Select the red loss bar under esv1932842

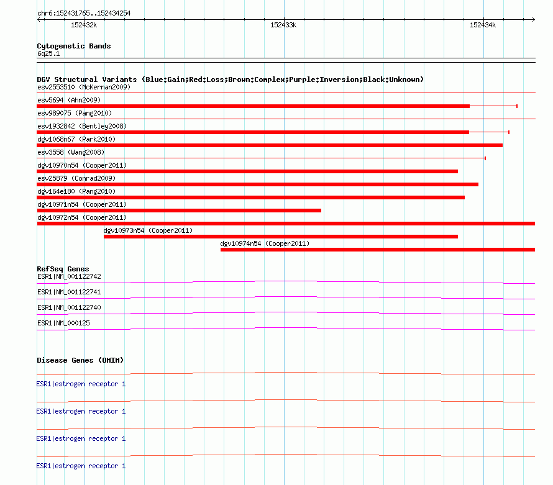[x=253, y=132]
